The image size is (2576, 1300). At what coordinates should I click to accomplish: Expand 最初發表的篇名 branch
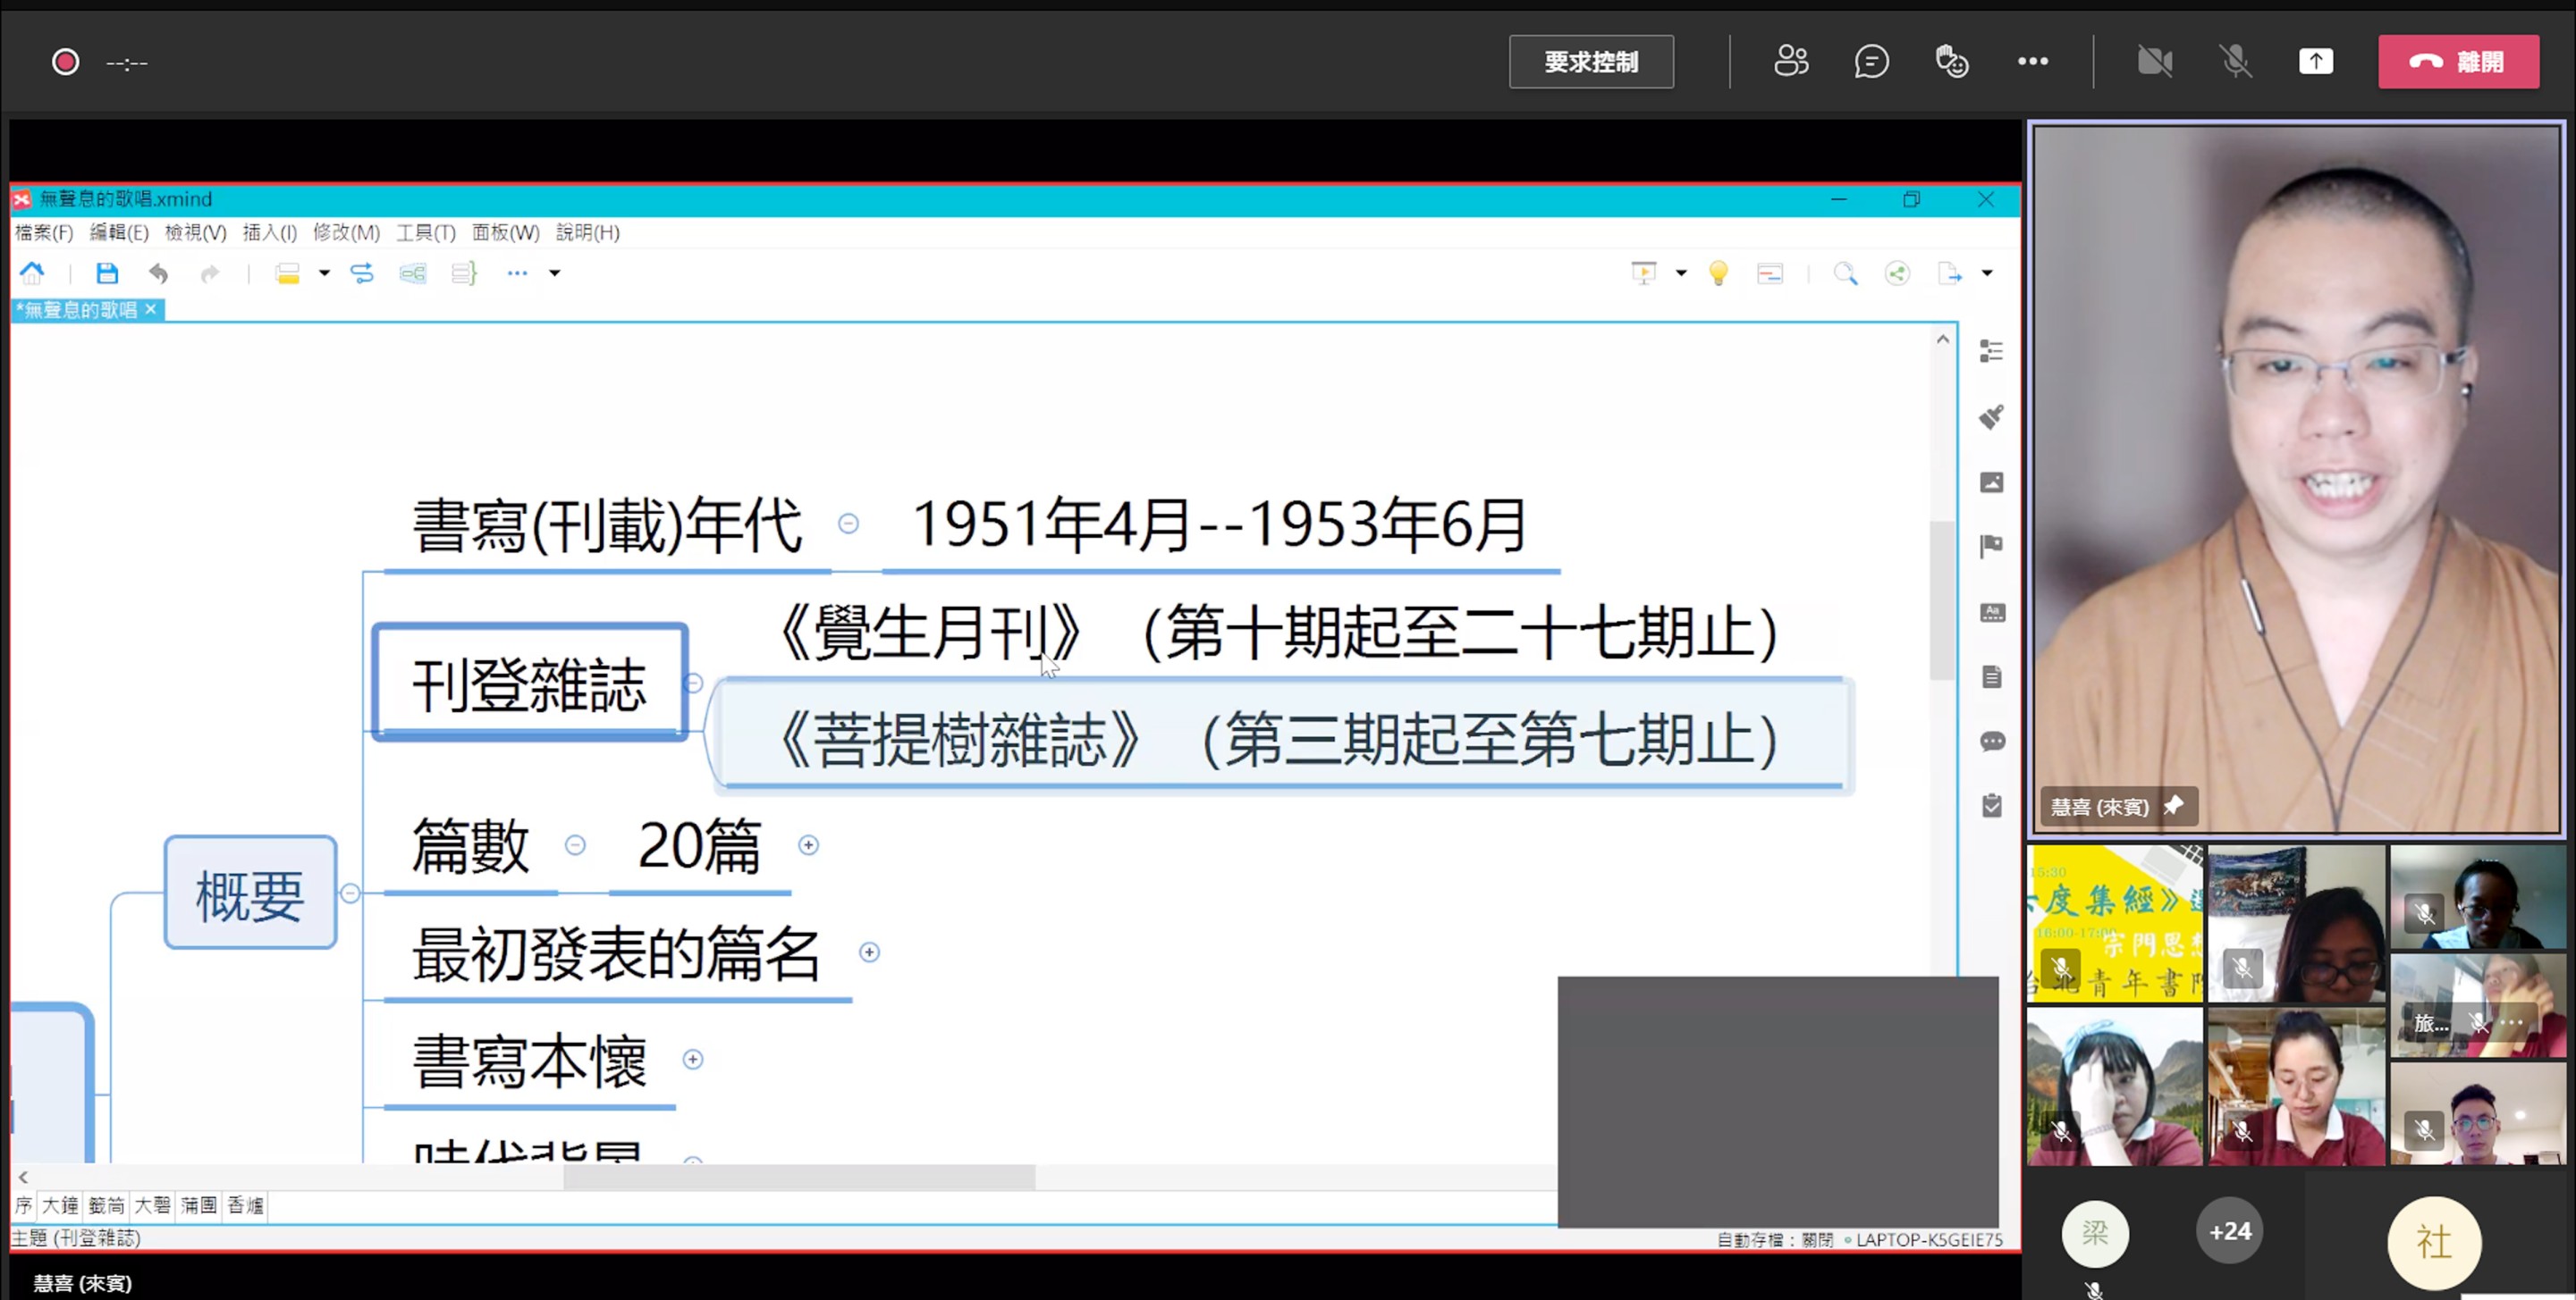869,952
